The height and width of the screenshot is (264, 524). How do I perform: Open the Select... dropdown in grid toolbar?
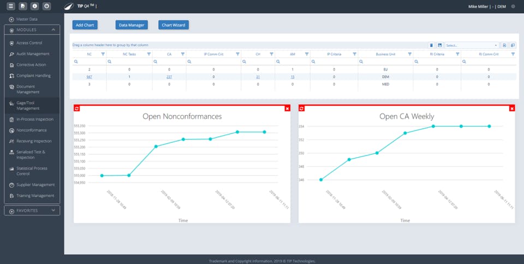coord(472,45)
